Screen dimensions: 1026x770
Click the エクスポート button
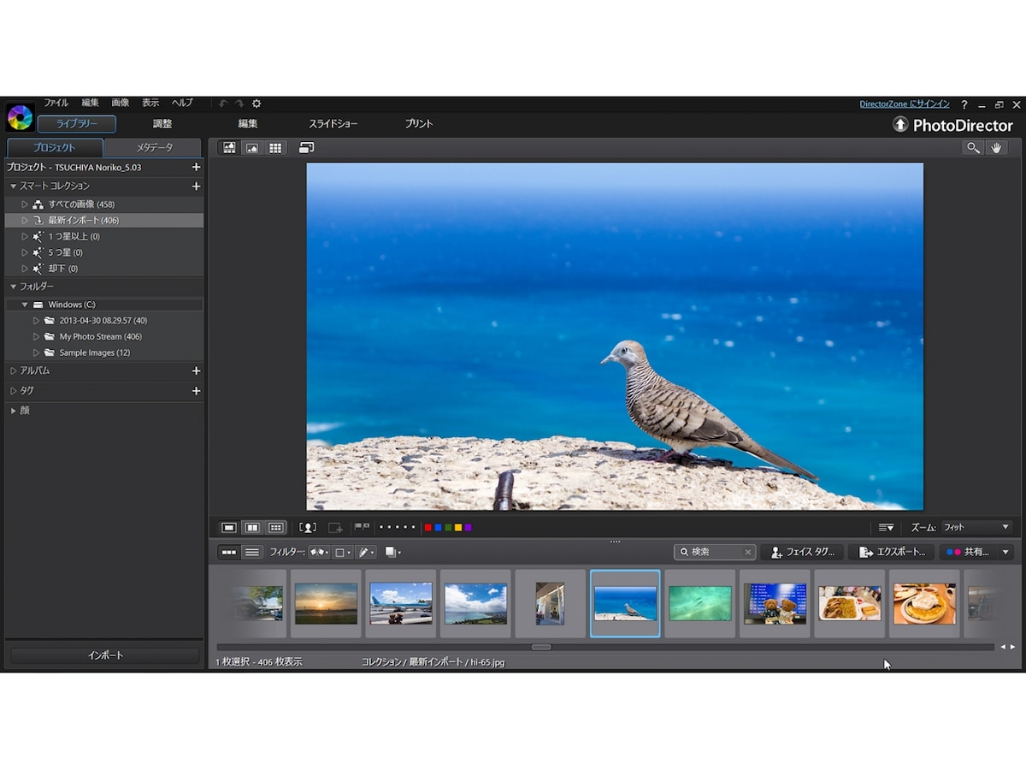(891, 553)
